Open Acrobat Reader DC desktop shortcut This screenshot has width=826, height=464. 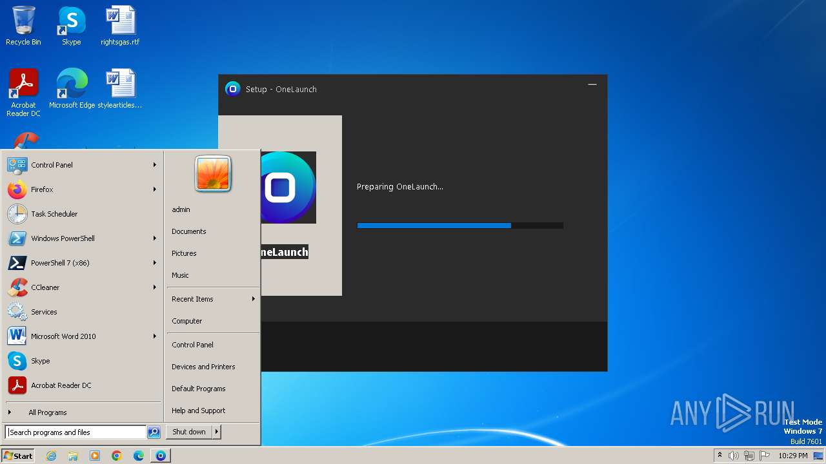click(x=23, y=93)
